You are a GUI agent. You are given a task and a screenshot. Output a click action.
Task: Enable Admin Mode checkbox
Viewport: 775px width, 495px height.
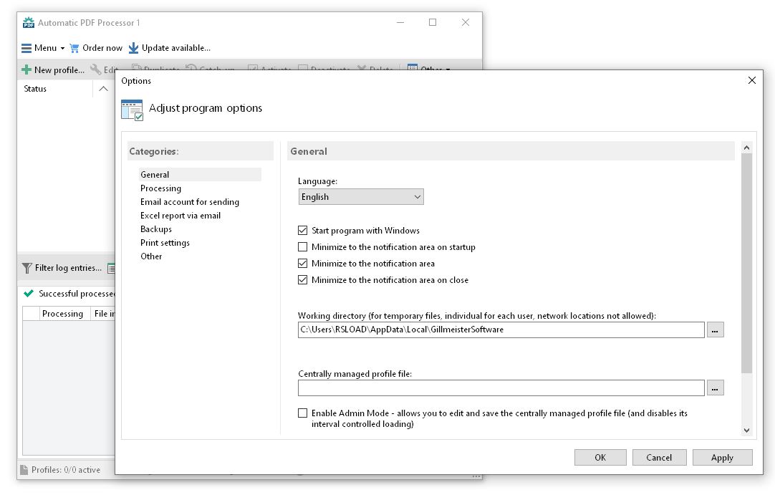pyautogui.click(x=303, y=413)
